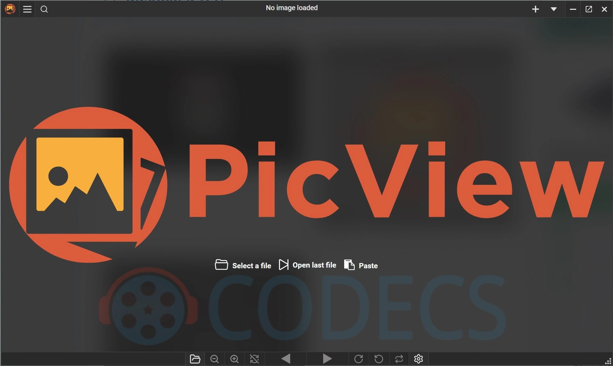Rotate image clockwise
This screenshot has height=366, width=613.
[x=359, y=359]
